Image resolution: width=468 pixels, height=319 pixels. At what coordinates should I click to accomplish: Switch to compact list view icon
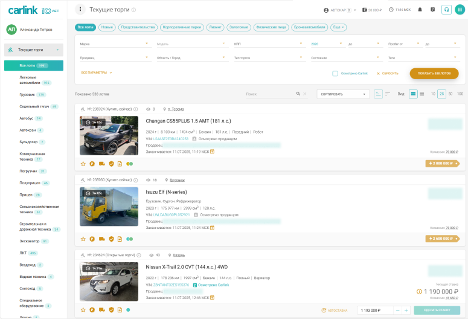coord(422,94)
